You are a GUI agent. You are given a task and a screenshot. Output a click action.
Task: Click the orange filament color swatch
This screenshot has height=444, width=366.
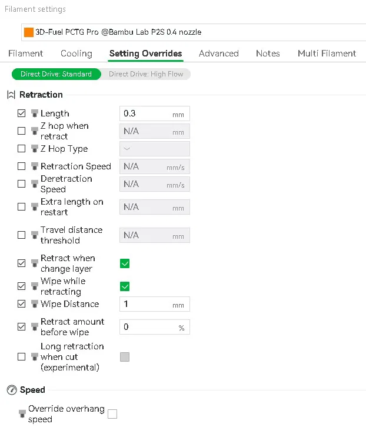29,32
